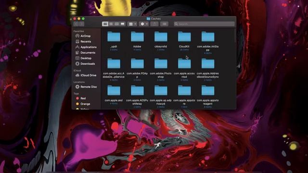308x173 pixels.
Task: Go forward with the right arrow
Action: coord(81,24)
